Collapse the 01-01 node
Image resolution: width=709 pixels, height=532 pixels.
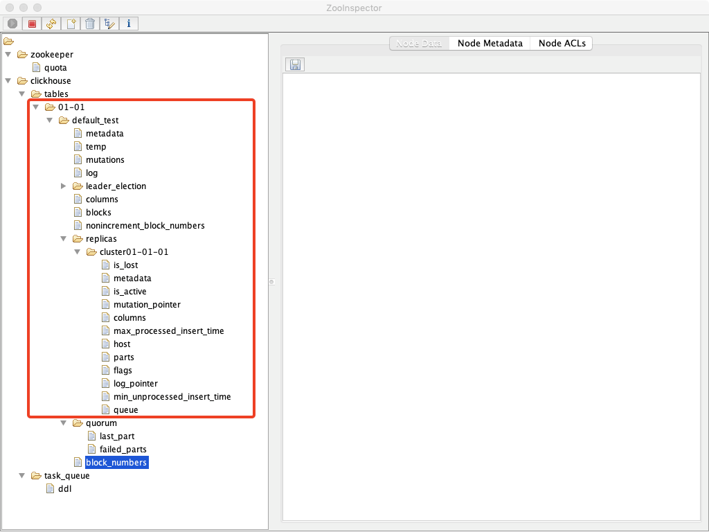point(36,107)
